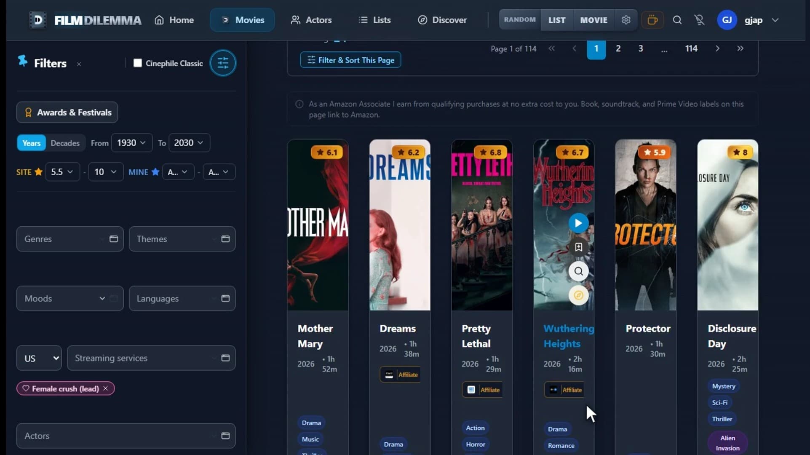Open the site maximum rating 10 dropdown
810x455 pixels.
106,172
